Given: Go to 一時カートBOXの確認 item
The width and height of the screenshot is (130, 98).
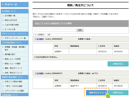Looking at the screenshot, I should point(15,86).
